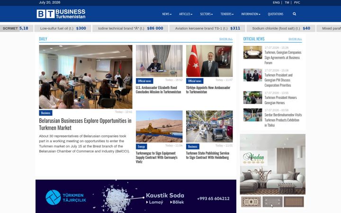Click Aviation kerosene TS-1 quotation
This screenshot has height=213, width=341.
click(207, 28)
